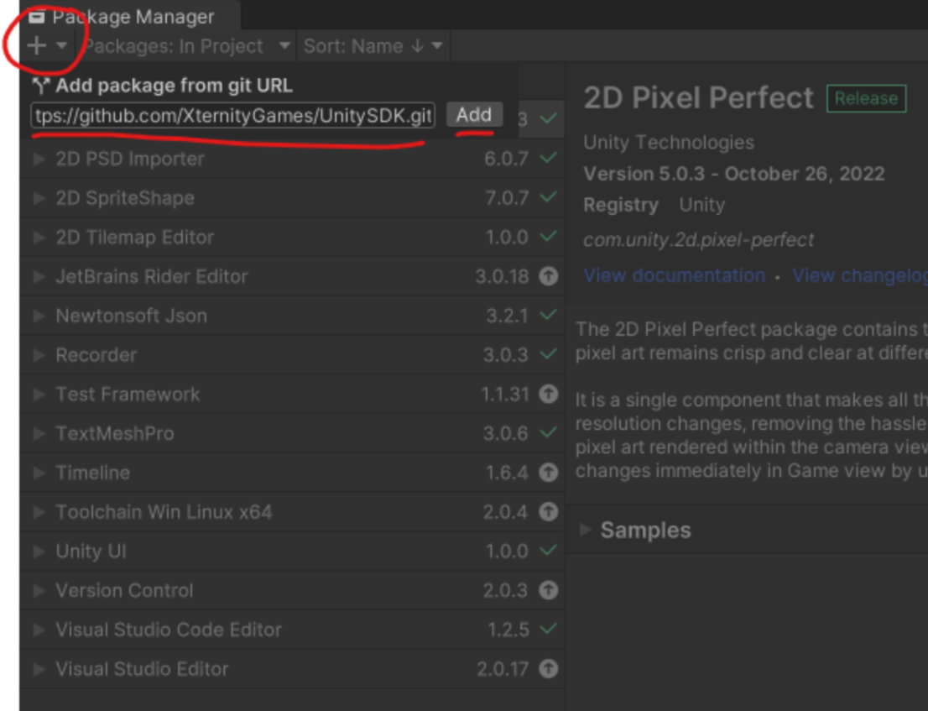928x711 pixels.
Task: Expand the JetBrains Rider Editor package
Action: click(x=39, y=276)
